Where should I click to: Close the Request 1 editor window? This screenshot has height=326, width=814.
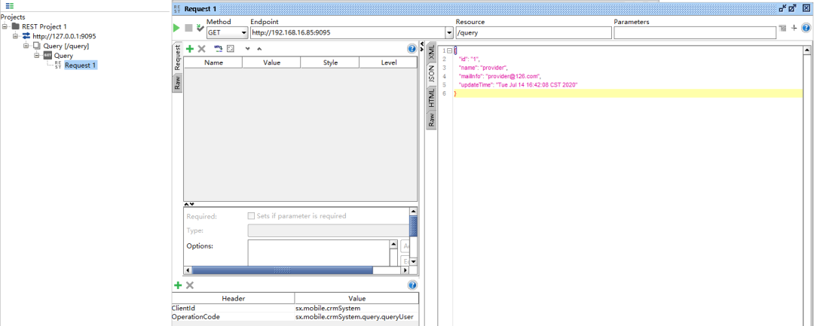[806, 8]
